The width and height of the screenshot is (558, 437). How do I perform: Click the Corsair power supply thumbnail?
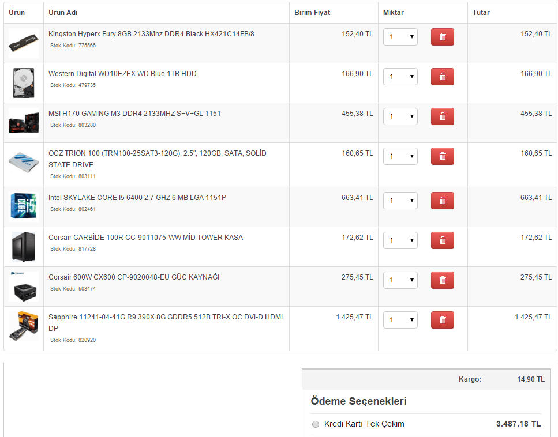(24, 287)
